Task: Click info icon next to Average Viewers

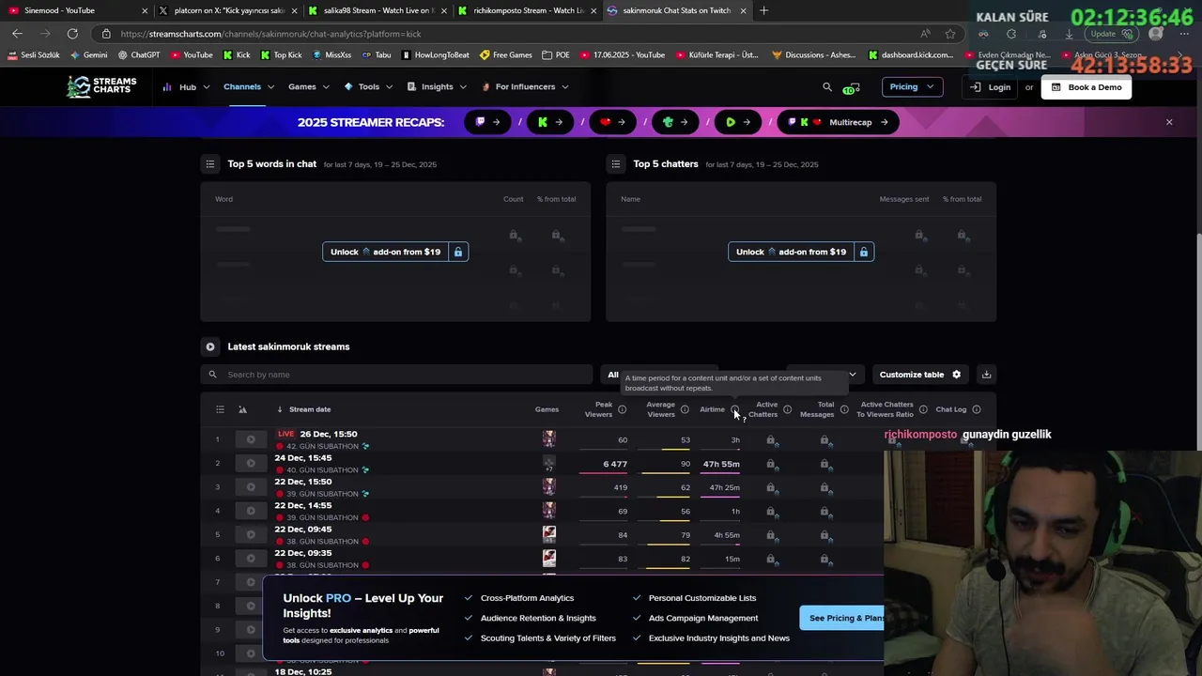Action: [685, 409]
